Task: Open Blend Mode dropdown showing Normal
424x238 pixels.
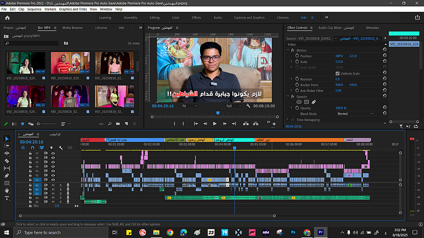Action: point(355,113)
